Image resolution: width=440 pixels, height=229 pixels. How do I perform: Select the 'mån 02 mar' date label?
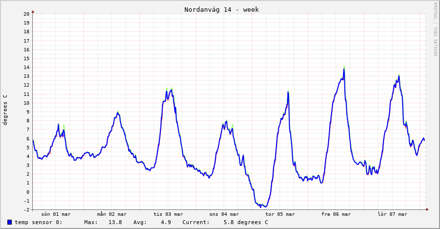pyautogui.click(x=112, y=214)
